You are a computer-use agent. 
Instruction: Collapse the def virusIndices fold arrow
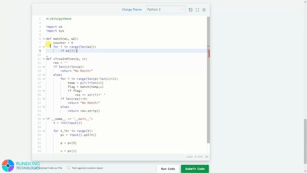[44, 59]
